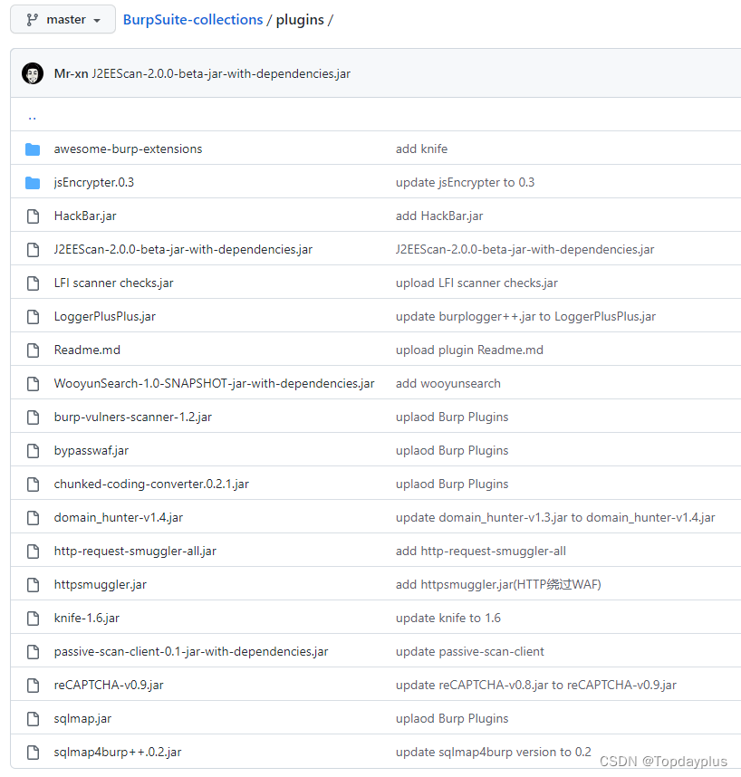Open commit 'add wooyunsearch'
This screenshot has height=777, width=741.
tap(448, 383)
